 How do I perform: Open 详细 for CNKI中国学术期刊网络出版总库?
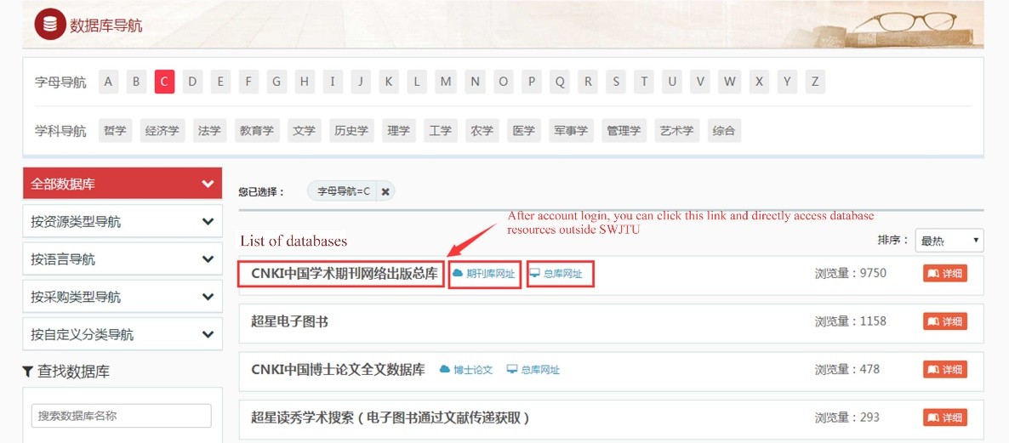tap(944, 273)
